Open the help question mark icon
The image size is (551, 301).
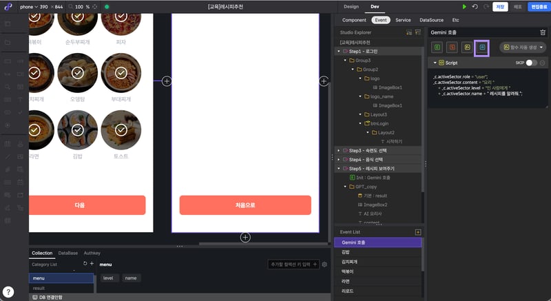(8, 291)
